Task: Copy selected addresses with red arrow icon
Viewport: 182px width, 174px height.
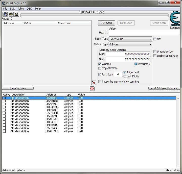Action: [94, 83]
